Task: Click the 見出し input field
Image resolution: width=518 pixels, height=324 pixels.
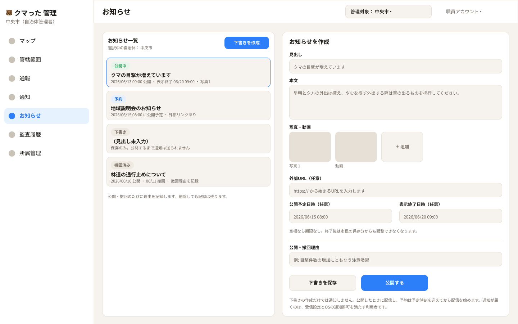Action: [396, 67]
